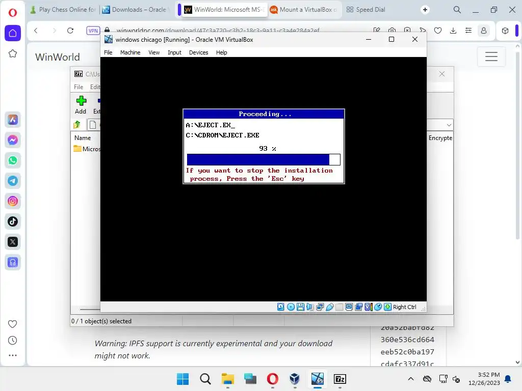Click the VirtualBox hard disk activity indicator
This screenshot has width=522, height=391.
click(281, 307)
